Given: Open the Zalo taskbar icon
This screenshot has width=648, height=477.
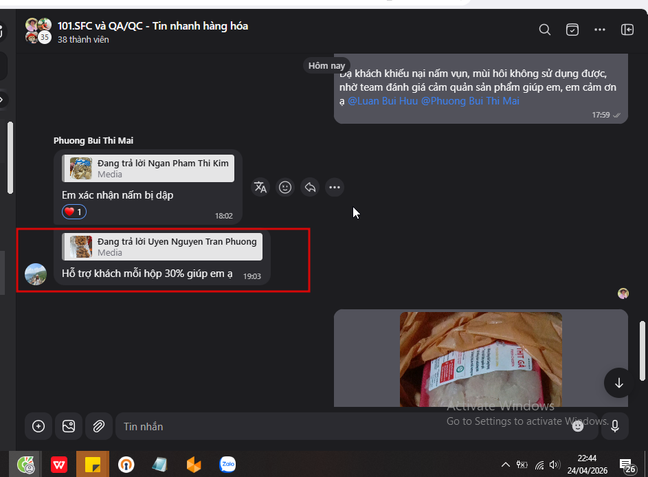Looking at the screenshot, I should point(227,465).
